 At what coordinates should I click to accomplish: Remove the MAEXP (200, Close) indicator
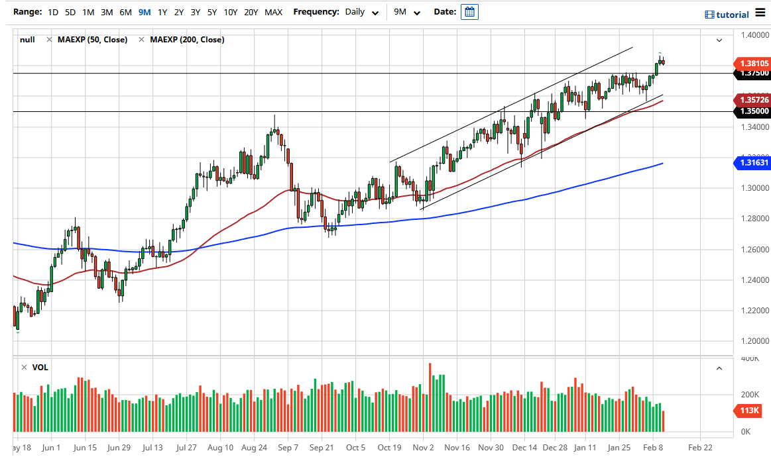click(x=141, y=39)
